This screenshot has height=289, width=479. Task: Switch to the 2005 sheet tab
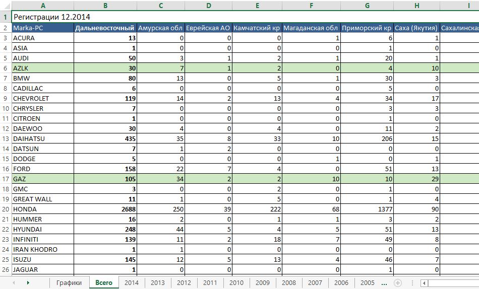click(368, 283)
